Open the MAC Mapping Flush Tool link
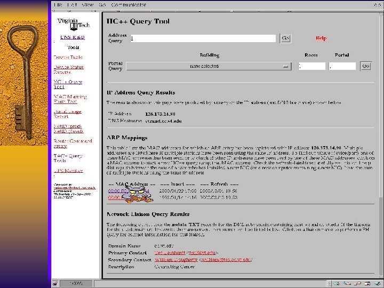This screenshot has width=384, height=288. click(x=70, y=99)
